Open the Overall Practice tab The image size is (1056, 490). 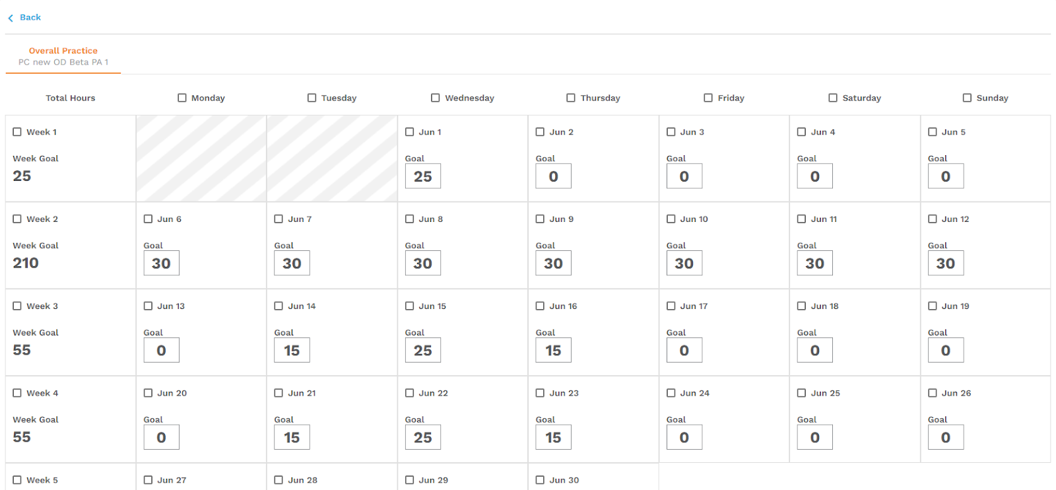(63, 56)
